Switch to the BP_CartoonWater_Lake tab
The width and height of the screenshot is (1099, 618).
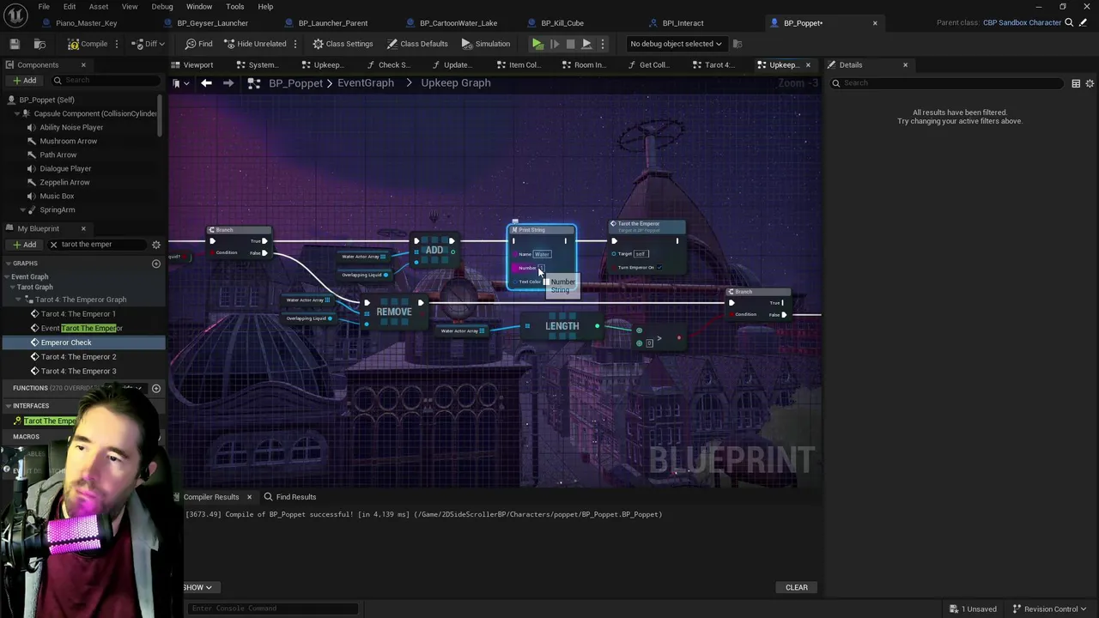[x=458, y=23]
